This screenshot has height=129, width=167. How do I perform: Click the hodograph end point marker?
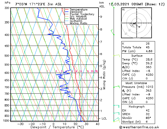coord(139,27)
